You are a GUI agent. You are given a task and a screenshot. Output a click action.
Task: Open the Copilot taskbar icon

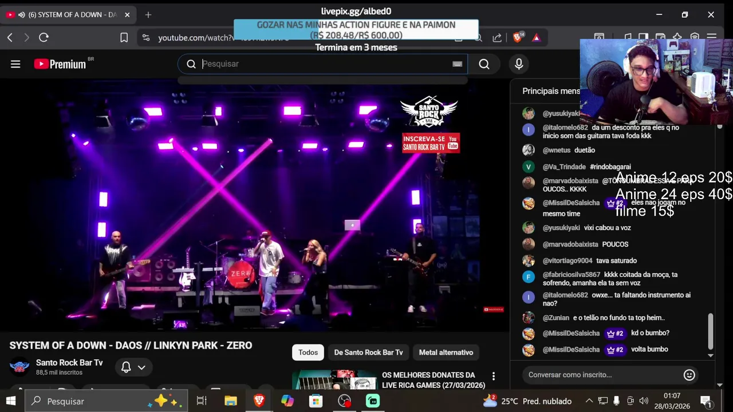(x=287, y=401)
